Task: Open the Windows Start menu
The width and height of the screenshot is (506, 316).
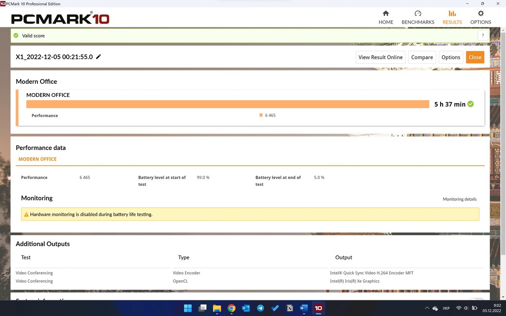Action: tap(188, 308)
